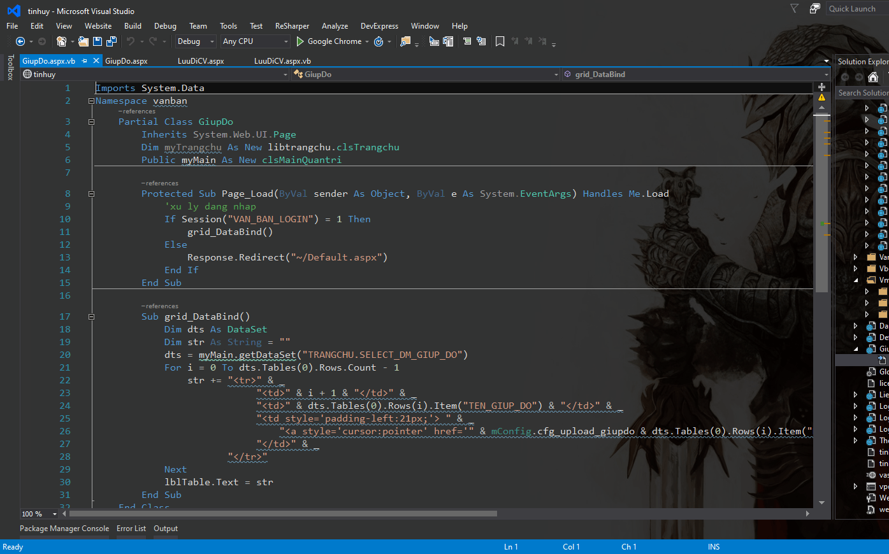
Task: Collapse the Page_Load sub outline
Action: coord(91,194)
